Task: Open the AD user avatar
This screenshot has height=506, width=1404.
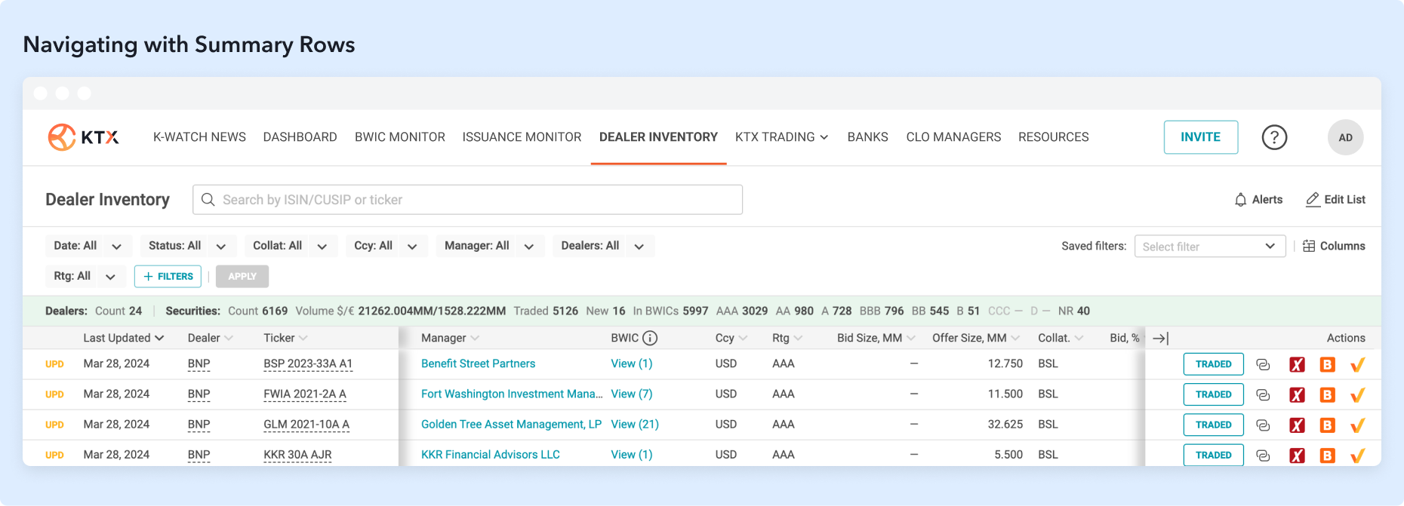Action: pyautogui.click(x=1345, y=137)
